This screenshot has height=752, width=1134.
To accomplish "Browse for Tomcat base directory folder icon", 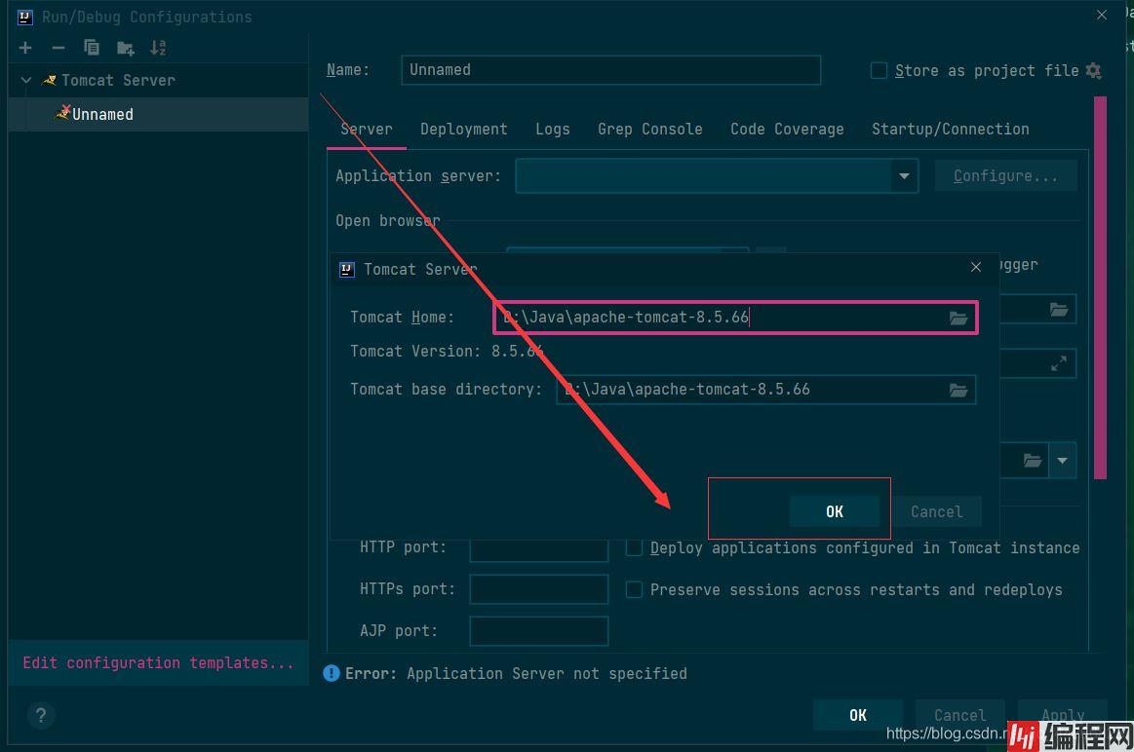I will [x=958, y=390].
